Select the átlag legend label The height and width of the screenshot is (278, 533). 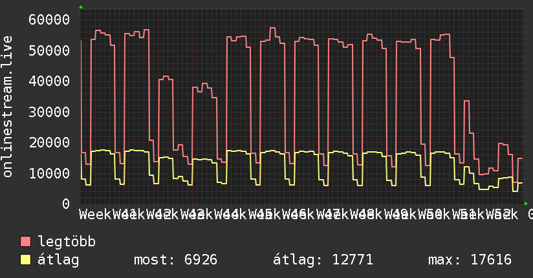click(x=58, y=260)
